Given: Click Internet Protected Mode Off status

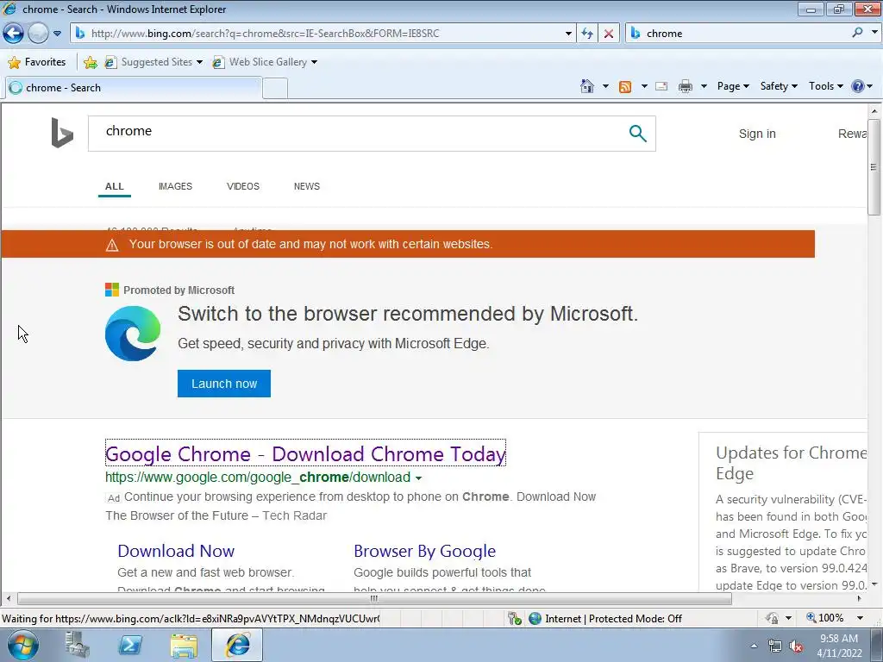Looking at the screenshot, I should [x=606, y=619].
